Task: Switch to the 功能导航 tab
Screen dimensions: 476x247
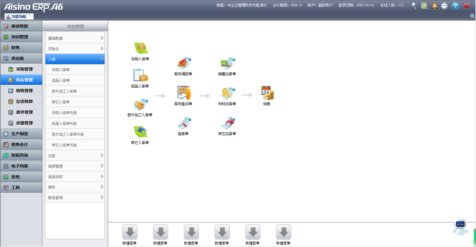Action: pyautogui.click(x=19, y=17)
